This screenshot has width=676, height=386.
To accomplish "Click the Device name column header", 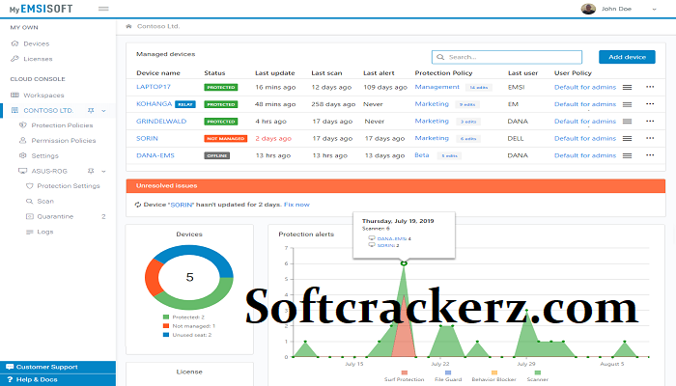I will [158, 72].
